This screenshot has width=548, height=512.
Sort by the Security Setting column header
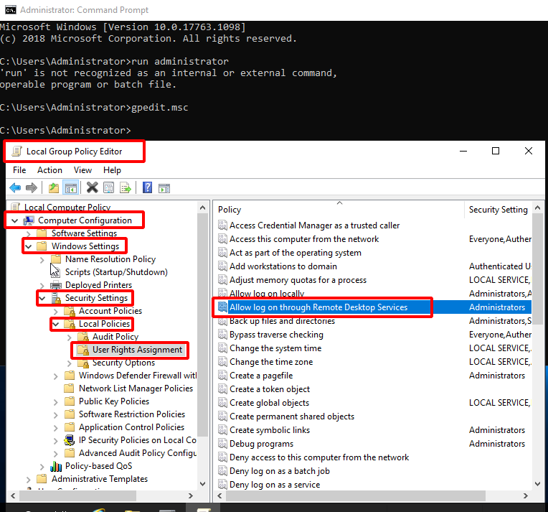pyautogui.click(x=498, y=209)
